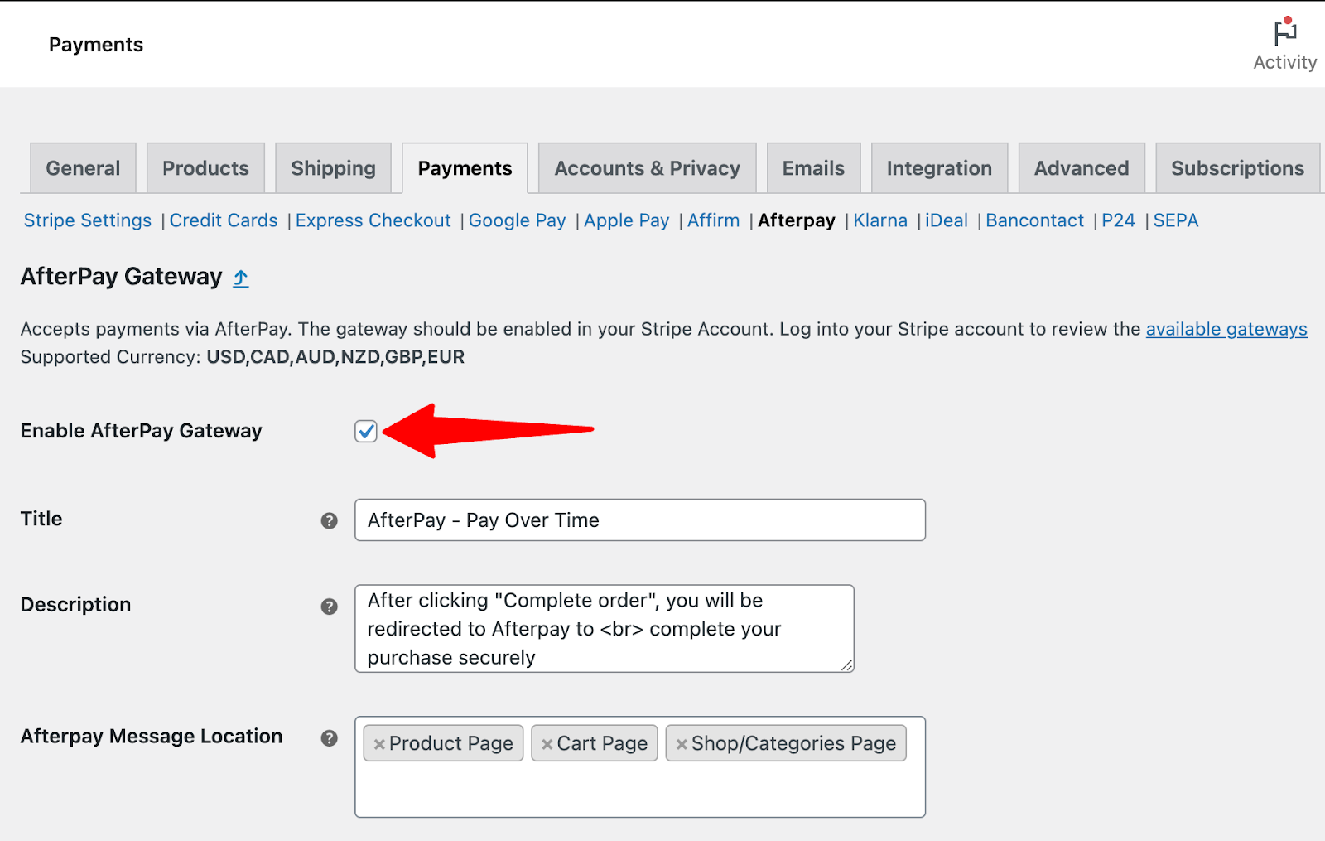Open Google Pay settings link

click(518, 220)
